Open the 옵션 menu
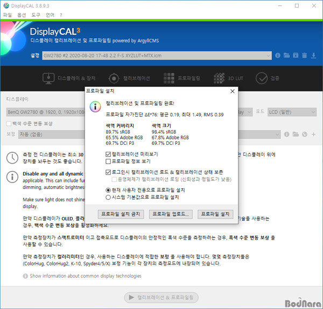Screen dimensions: 323x309 coord(22,15)
